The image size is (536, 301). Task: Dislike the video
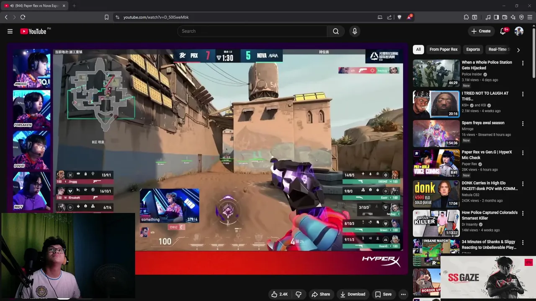299,294
